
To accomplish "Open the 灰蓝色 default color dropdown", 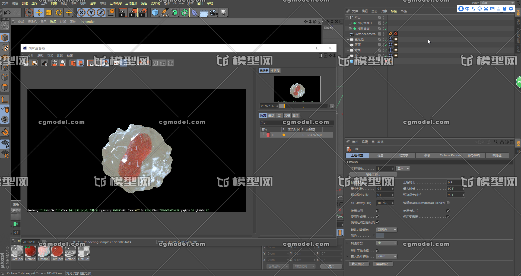I will click(x=386, y=230).
